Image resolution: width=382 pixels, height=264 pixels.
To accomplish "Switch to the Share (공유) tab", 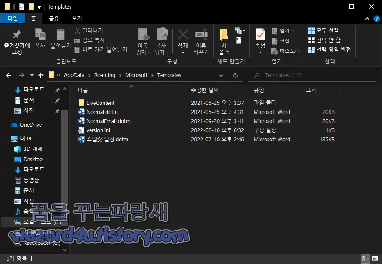I will 54,18.
